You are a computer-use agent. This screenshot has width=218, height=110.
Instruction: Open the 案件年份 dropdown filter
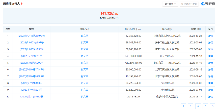170,4
